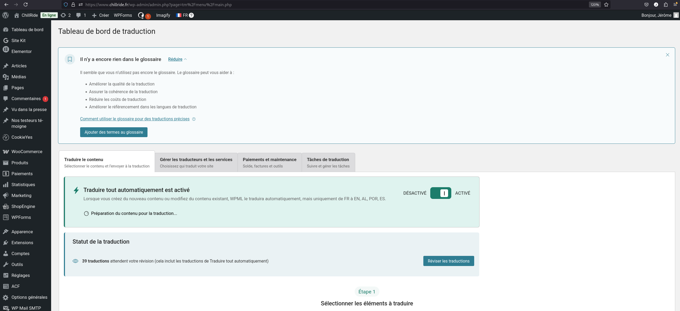The width and height of the screenshot is (680, 311).
Task: Bookmark this page with star icon
Action: click(606, 5)
